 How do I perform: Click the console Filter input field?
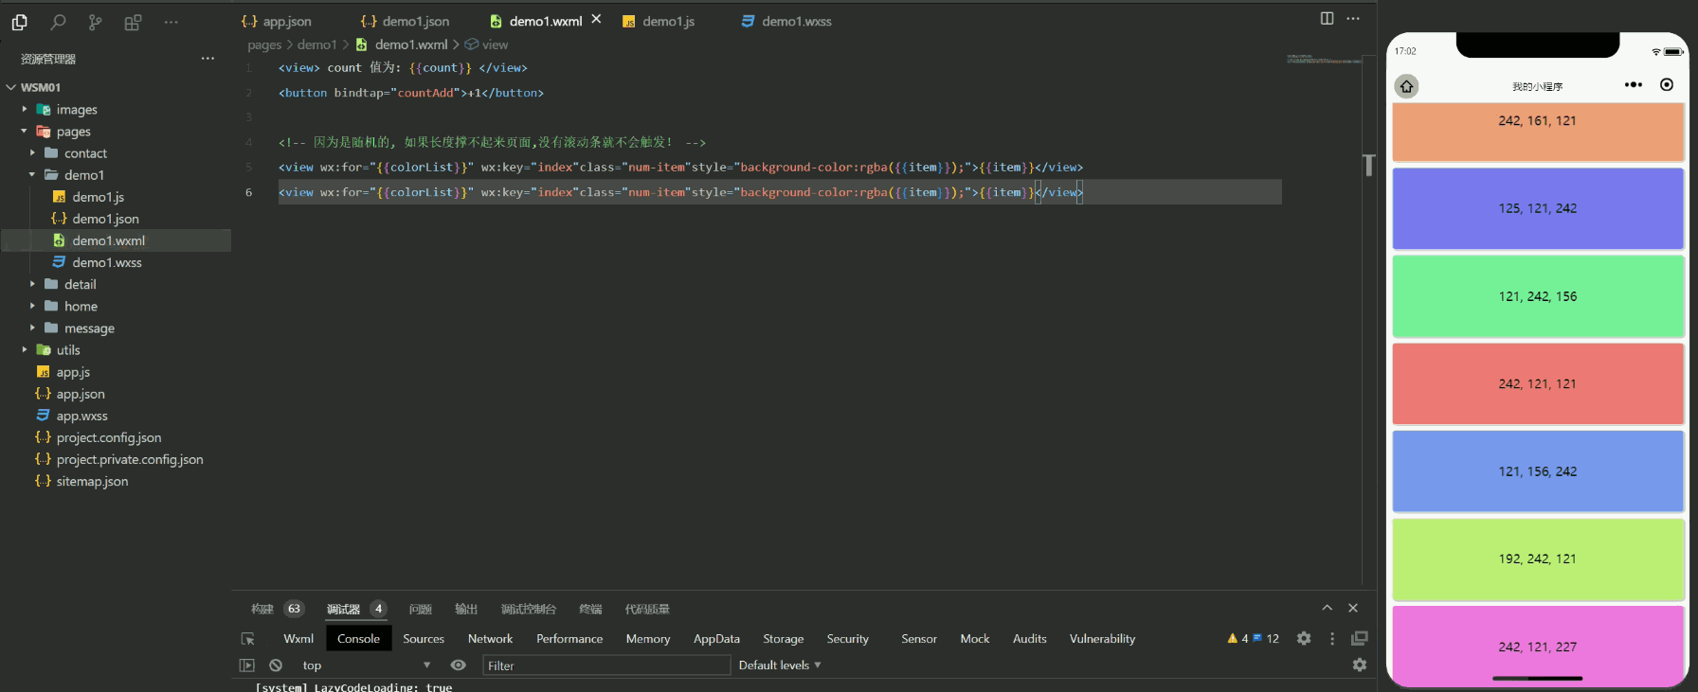606,665
